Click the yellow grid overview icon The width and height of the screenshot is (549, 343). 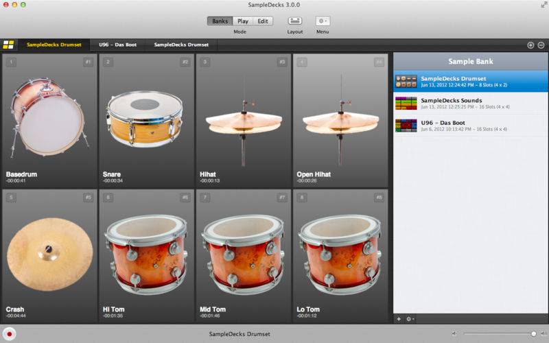(8, 45)
